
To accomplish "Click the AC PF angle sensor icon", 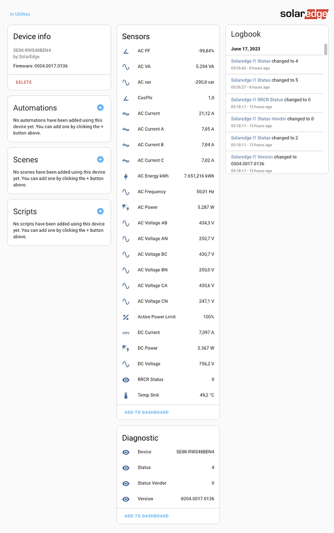I will click(x=125, y=51).
